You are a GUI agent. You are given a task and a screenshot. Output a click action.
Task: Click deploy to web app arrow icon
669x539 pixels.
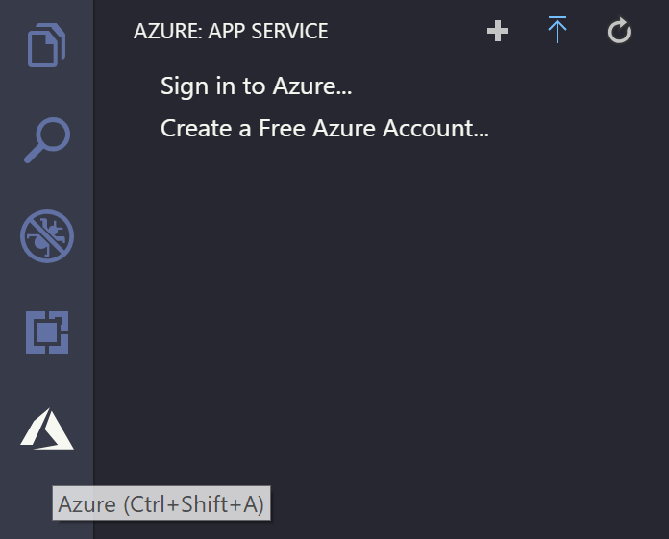click(x=557, y=30)
